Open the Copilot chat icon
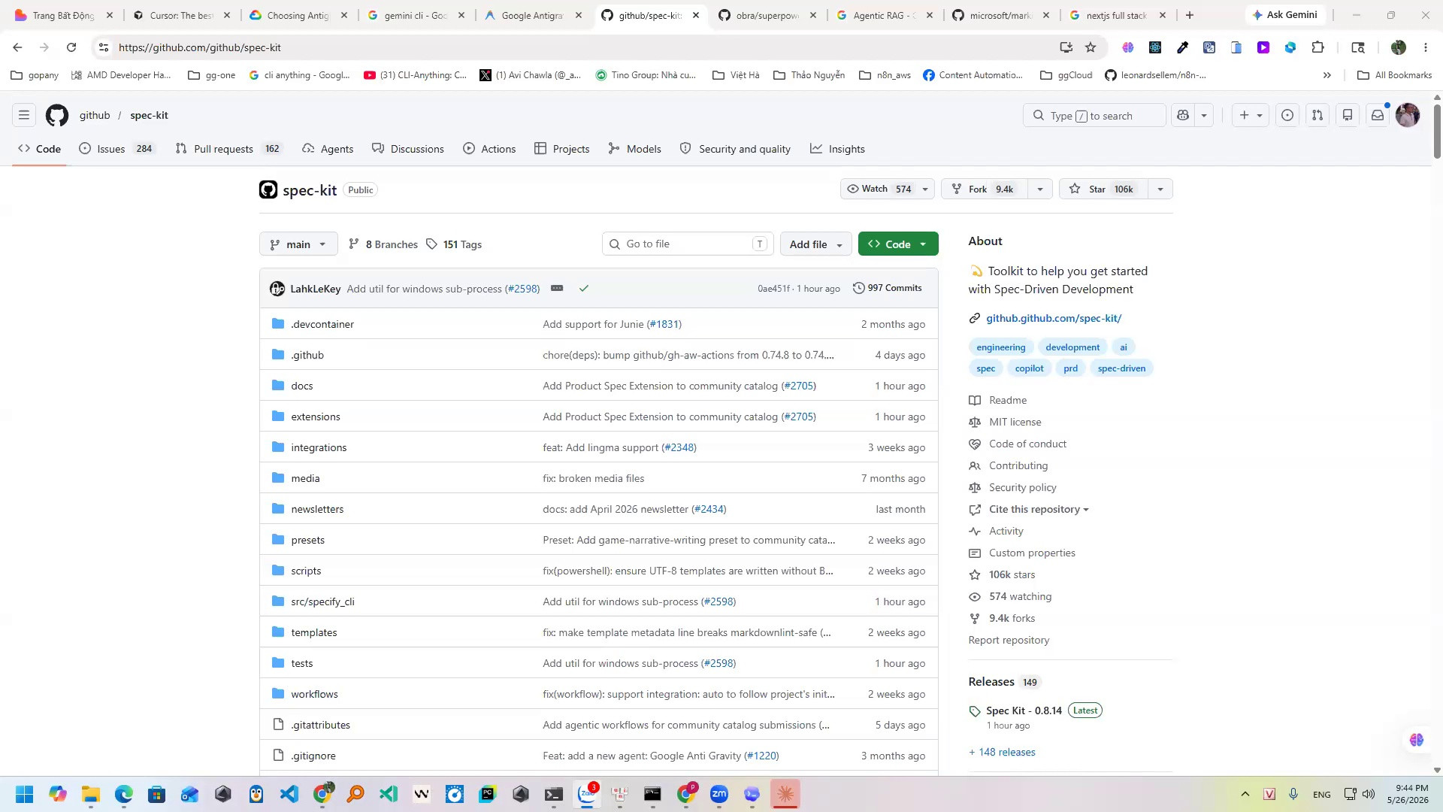Image resolution: width=1443 pixels, height=812 pixels. point(1183,116)
